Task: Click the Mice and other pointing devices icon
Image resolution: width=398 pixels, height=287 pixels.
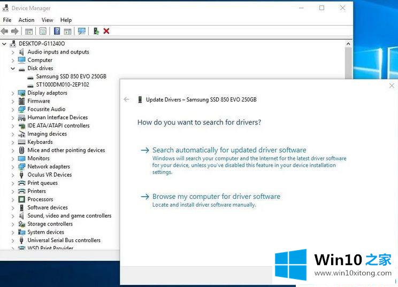Action: pos(22,150)
